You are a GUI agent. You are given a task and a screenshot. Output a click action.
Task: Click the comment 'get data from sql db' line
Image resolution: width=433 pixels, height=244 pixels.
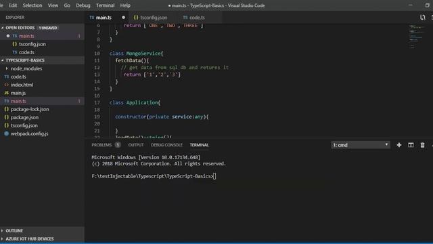pos(175,68)
